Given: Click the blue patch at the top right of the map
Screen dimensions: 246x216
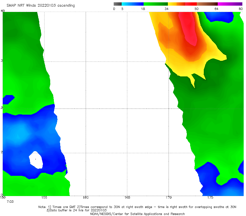Looking at the screenshot, I should [219, 17].
